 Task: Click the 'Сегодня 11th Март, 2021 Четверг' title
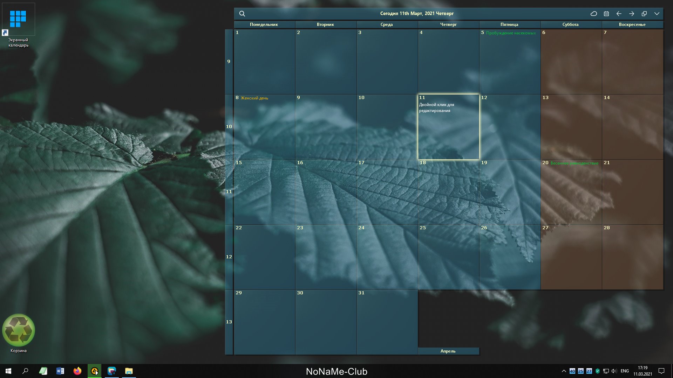coord(417,14)
